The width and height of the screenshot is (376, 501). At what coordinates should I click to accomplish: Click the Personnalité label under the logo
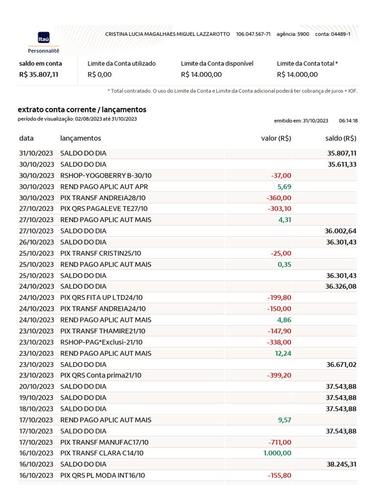(44, 50)
